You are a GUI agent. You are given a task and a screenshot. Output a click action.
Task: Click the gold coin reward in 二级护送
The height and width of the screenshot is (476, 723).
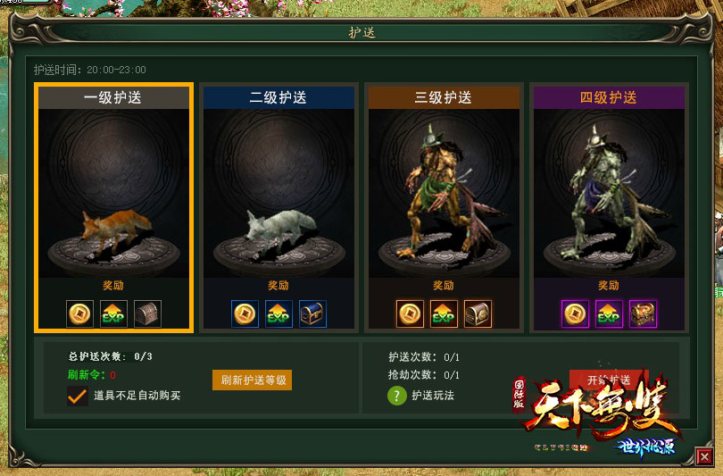pos(245,313)
